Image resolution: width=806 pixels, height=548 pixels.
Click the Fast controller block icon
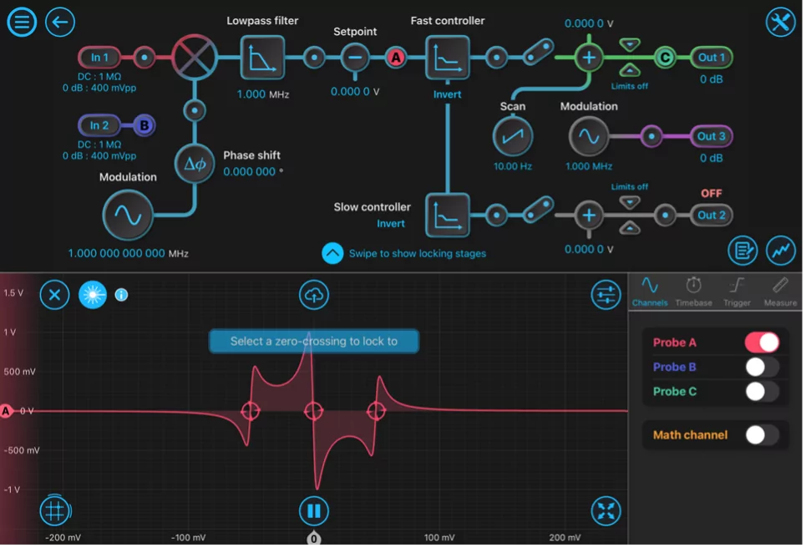click(x=447, y=58)
